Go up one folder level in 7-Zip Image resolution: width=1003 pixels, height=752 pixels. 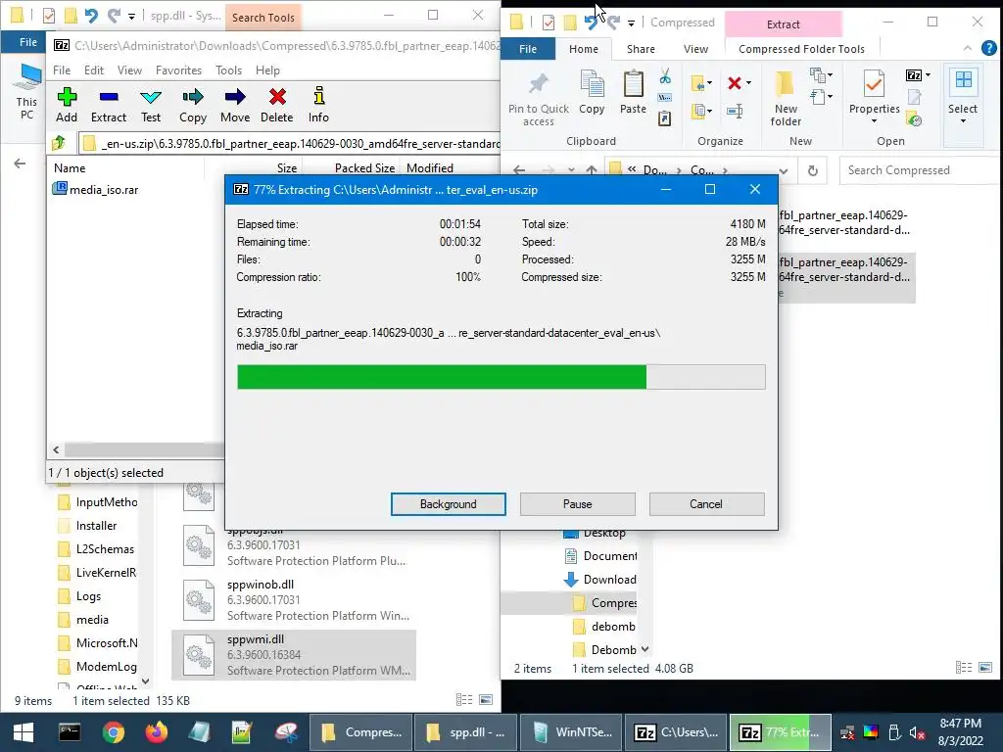pyautogui.click(x=59, y=143)
